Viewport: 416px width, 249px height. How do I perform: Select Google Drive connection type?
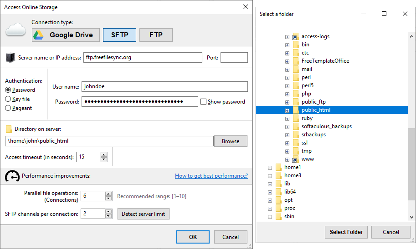pos(65,35)
